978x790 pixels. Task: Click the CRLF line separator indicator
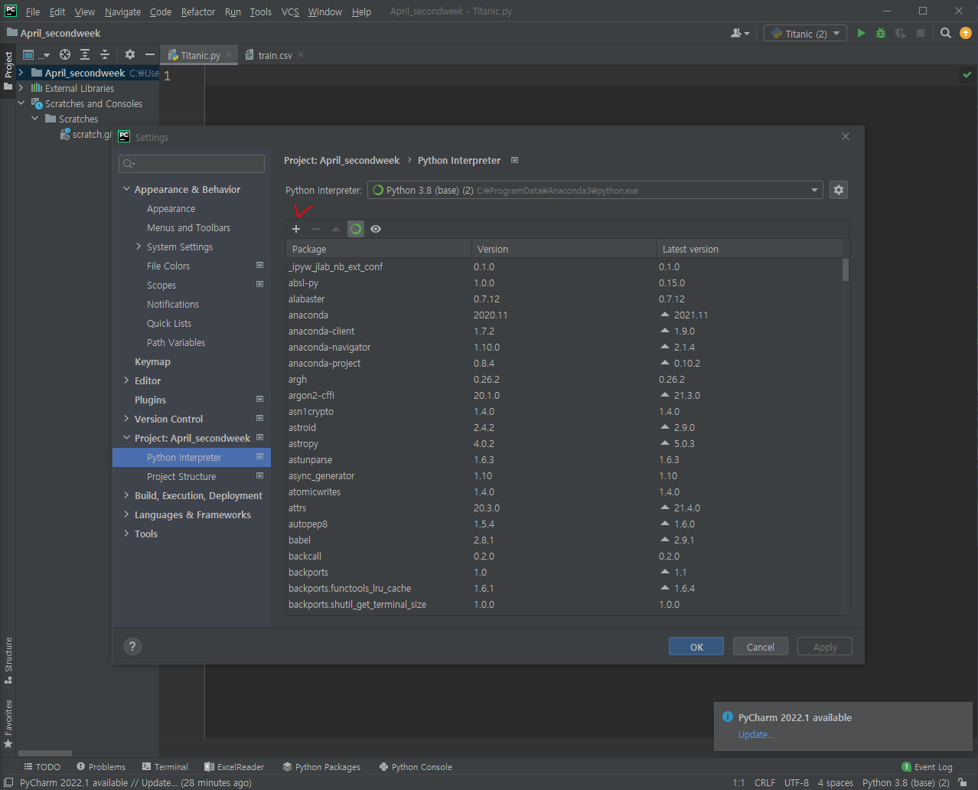[764, 782]
